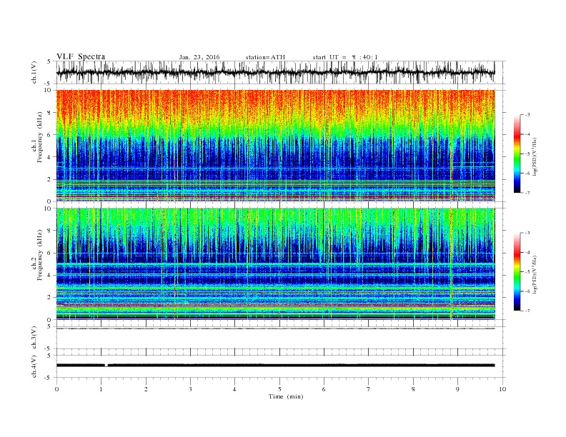
Task: Click tick label "1" on the Time axis
Action: (x=101, y=389)
